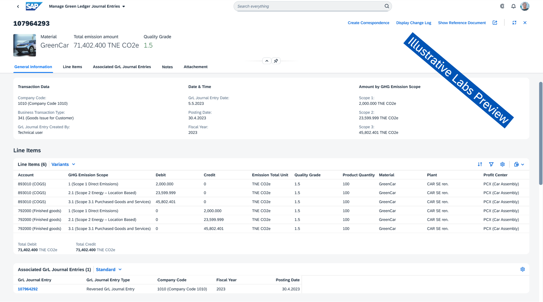
Task: Exit full screen mode icon
Action: click(514, 23)
